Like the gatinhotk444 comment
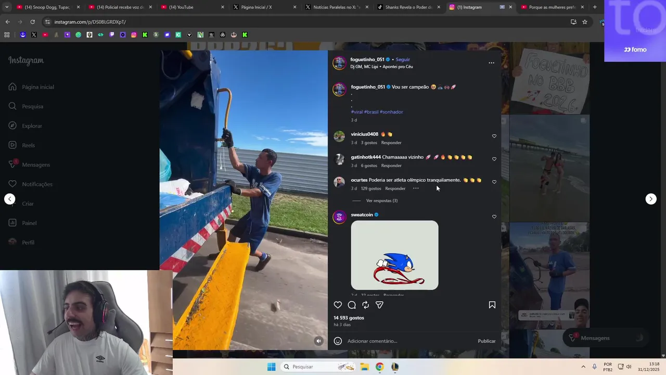Viewport: 666px width, 375px height. 494,159
